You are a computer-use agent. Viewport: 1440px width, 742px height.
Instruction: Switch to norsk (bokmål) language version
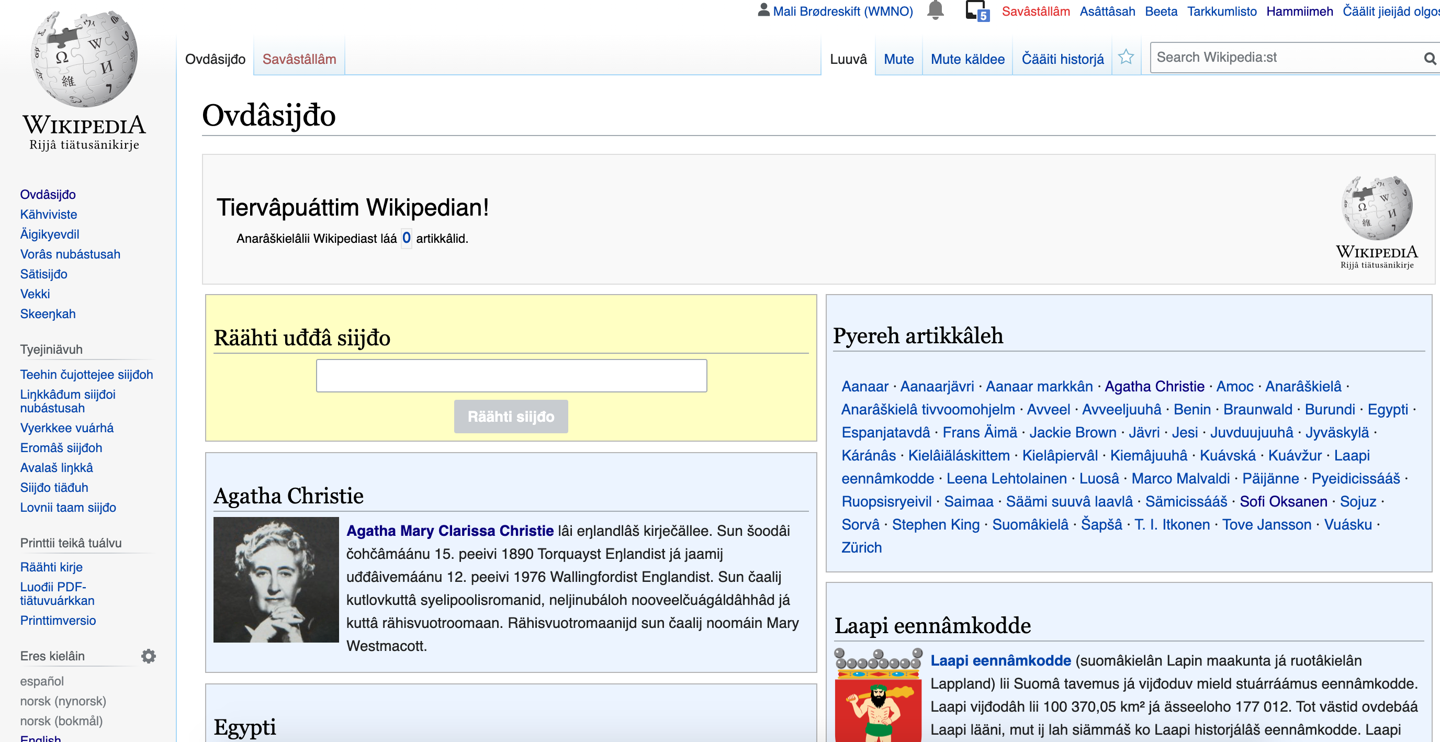click(62, 721)
